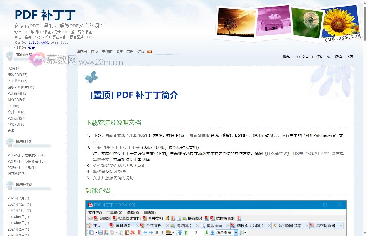Screen dimensions: 367x236
Task: Click the save icon in editor toolbar
Action: click(101, 232)
